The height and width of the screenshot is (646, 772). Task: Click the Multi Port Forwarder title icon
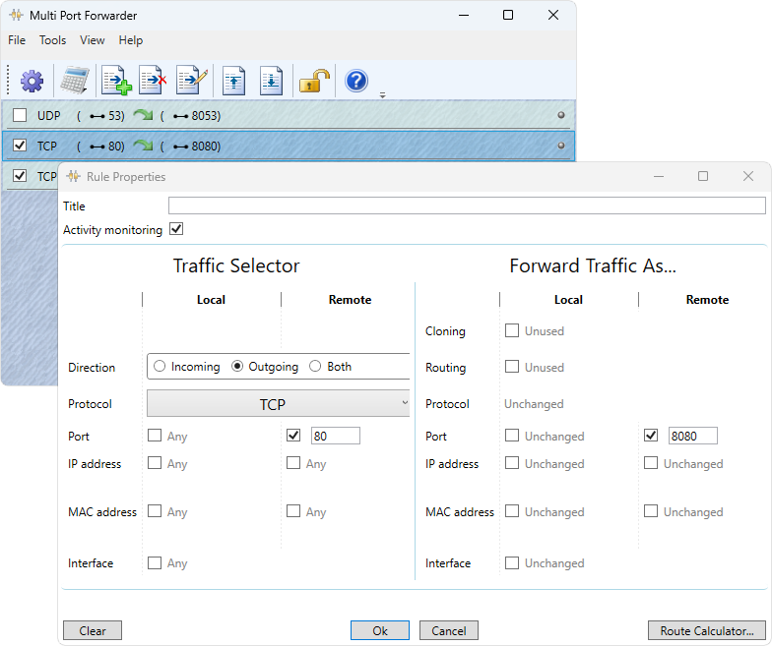pos(16,16)
